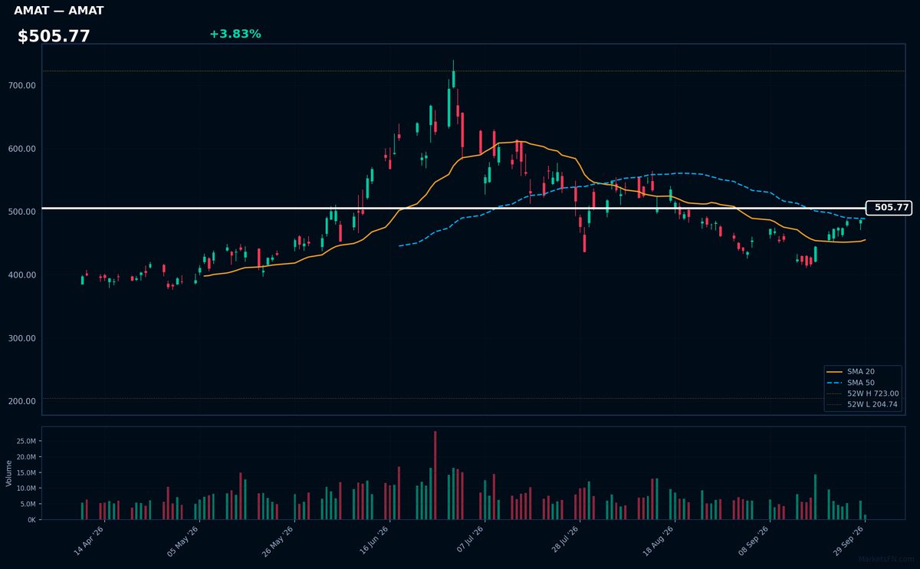Click the 300.00 price axis label

click(22, 338)
